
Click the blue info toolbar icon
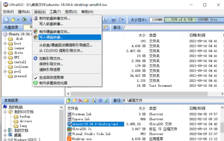pos(105,19)
